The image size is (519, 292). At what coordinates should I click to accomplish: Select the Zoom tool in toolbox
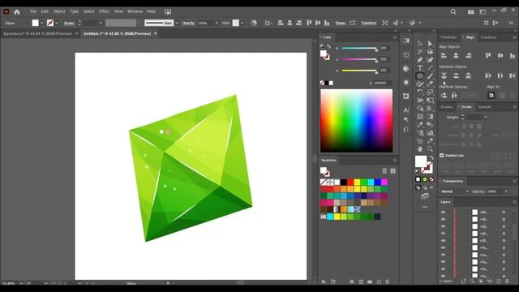430,149
